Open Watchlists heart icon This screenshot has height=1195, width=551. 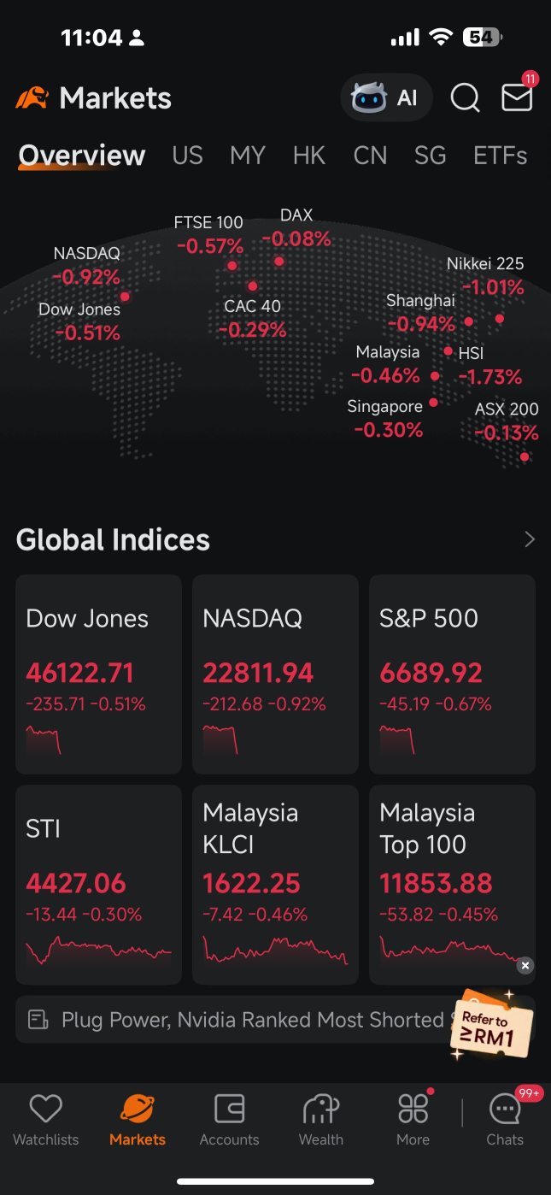(x=45, y=1121)
